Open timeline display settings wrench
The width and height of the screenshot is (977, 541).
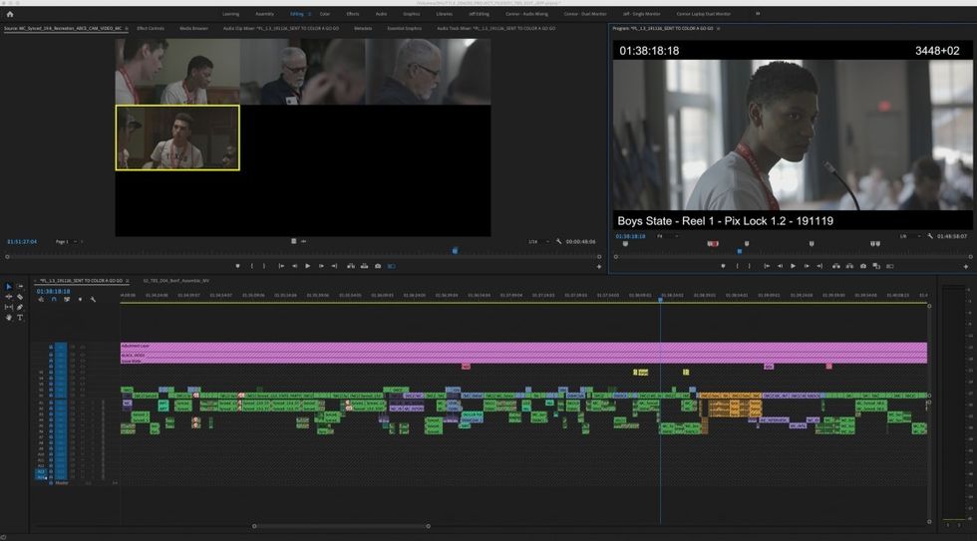pyautogui.click(x=93, y=300)
